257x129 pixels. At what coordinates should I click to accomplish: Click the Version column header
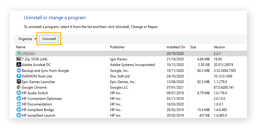click(219, 47)
